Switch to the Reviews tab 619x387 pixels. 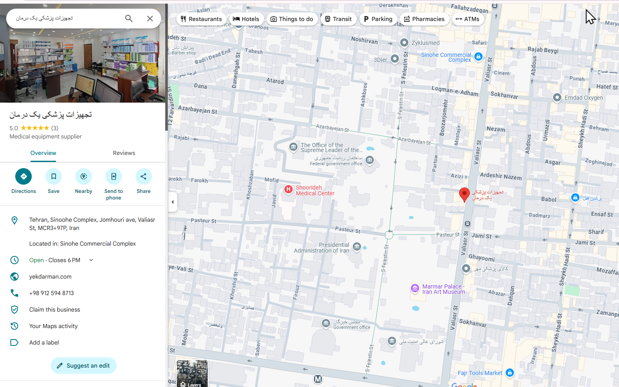[x=124, y=153]
